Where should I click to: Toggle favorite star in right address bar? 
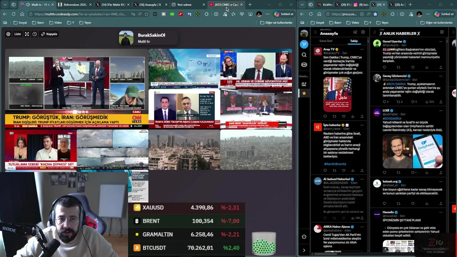click(x=375, y=14)
